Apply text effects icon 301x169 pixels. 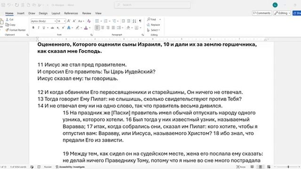tap(69, 28)
